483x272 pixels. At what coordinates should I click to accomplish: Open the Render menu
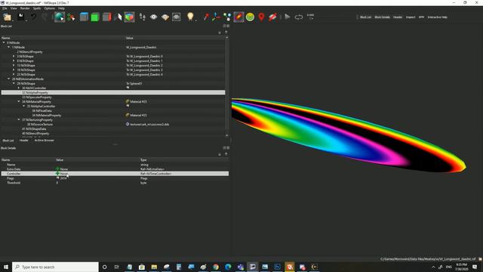coord(25,8)
